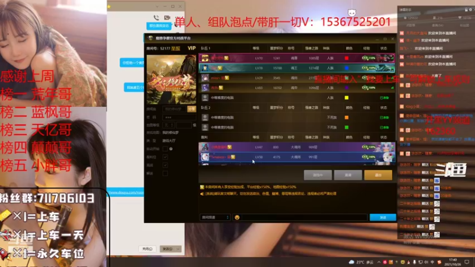The image size is (475, 267).
Task: Open the dropdown arrow in chat window header
Action: pos(157,7)
